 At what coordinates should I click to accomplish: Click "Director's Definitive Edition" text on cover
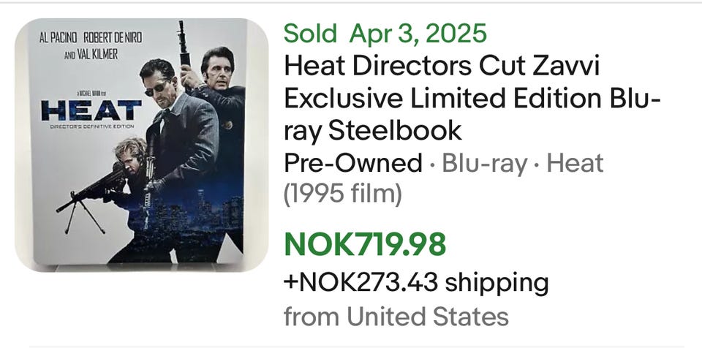(91, 126)
